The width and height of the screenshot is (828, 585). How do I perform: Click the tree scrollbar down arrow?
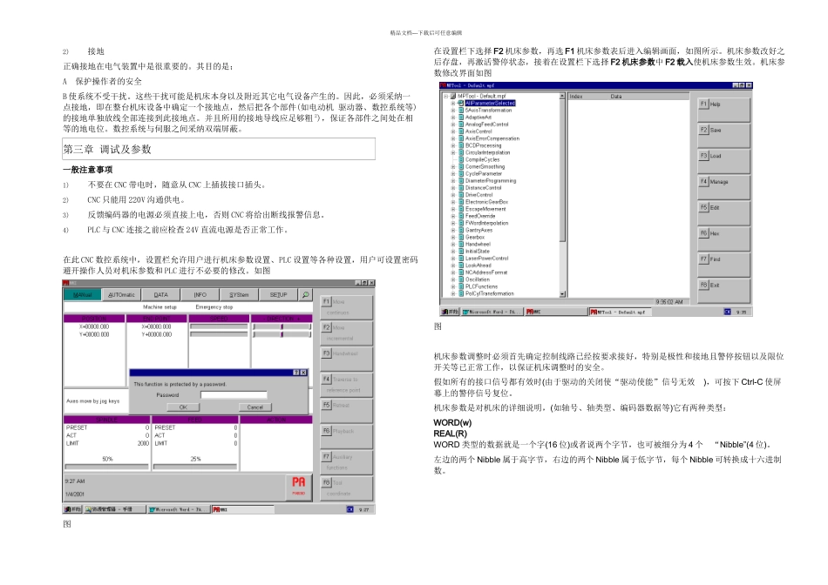click(x=562, y=294)
